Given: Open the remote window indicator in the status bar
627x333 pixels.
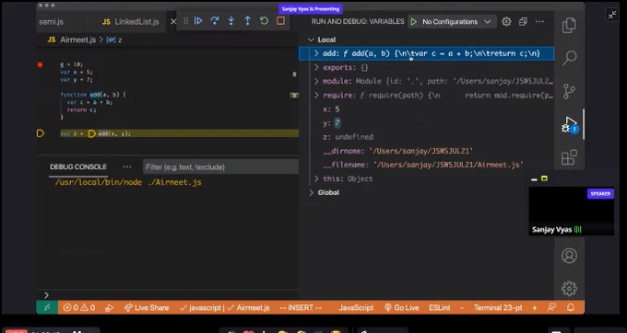Looking at the screenshot, I should pos(47,307).
